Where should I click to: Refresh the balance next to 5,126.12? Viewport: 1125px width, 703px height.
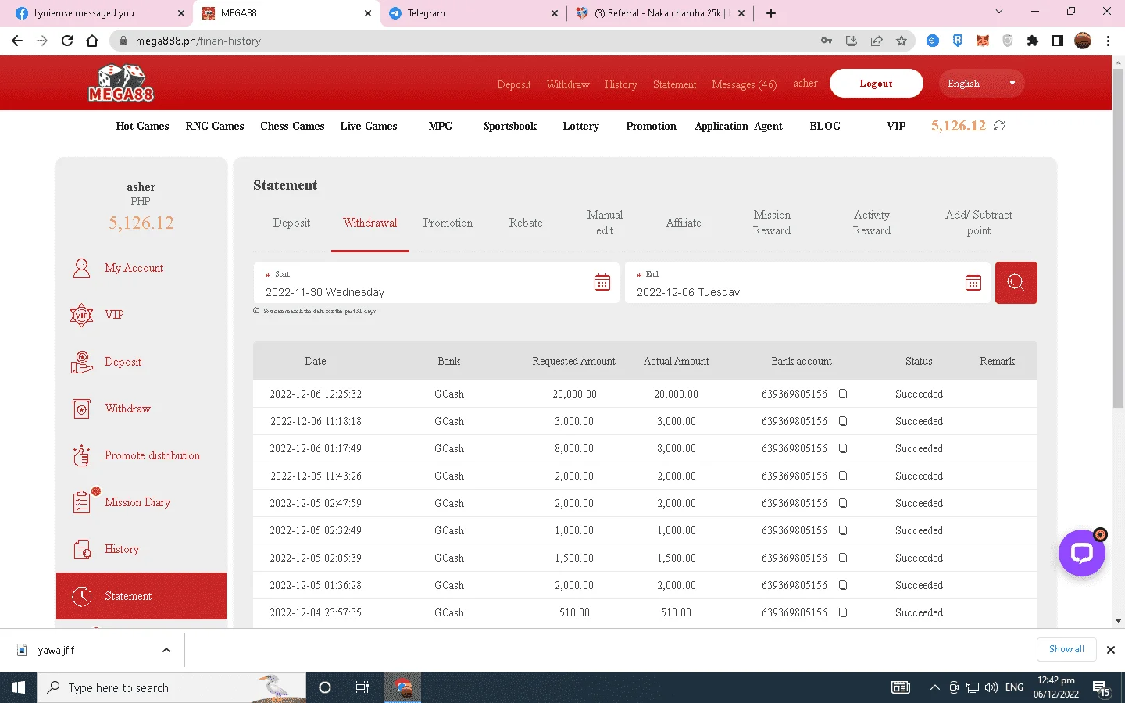(999, 126)
